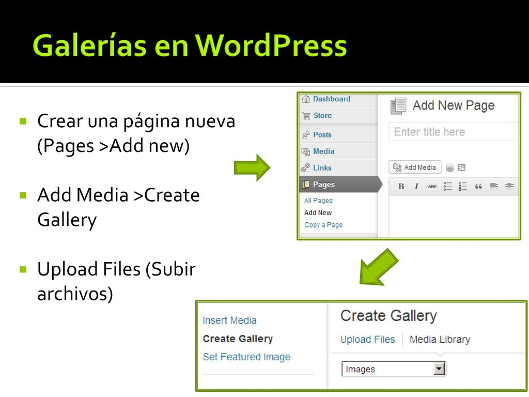Align text left in editor
The height and width of the screenshot is (397, 529).
(x=494, y=186)
